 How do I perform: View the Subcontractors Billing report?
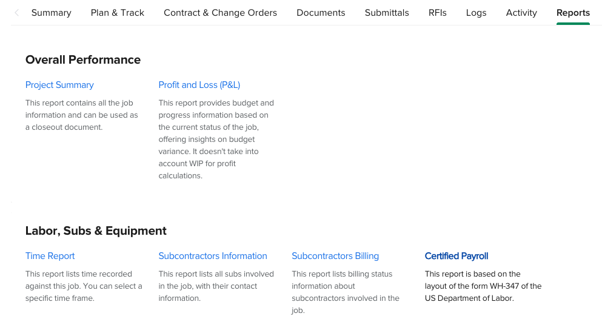click(x=335, y=256)
